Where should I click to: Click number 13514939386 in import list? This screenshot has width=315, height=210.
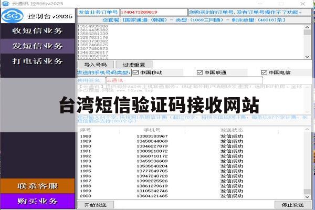tap(93, 26)
